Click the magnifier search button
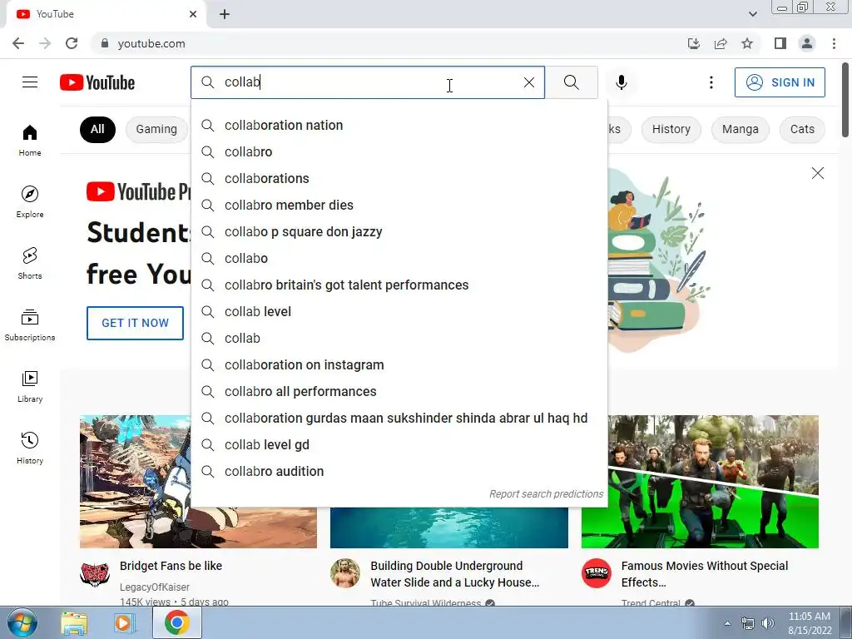 (571, 82)
